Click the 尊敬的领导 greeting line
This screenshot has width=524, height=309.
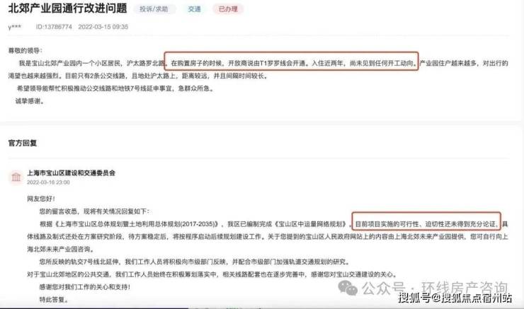coord(25,51)
